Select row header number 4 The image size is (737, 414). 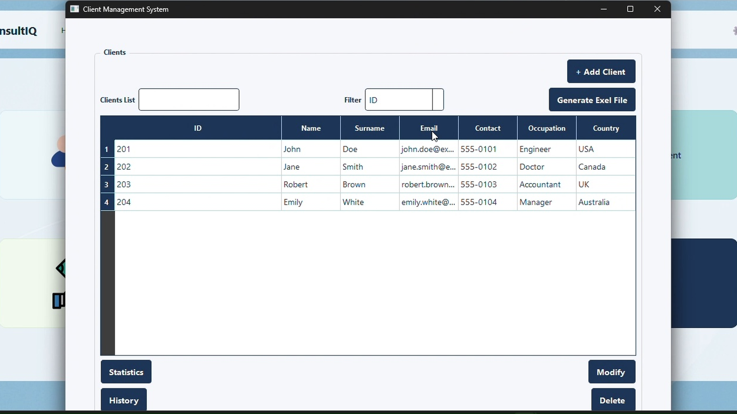click(x=107, y=202)
